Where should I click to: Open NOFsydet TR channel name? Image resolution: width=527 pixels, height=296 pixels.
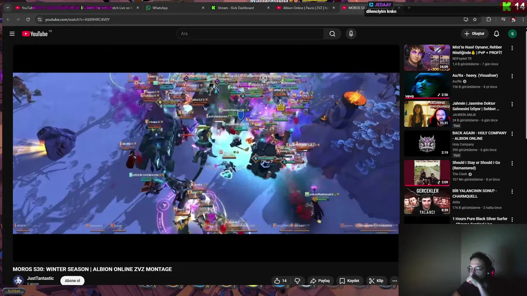tap(462, 59)
